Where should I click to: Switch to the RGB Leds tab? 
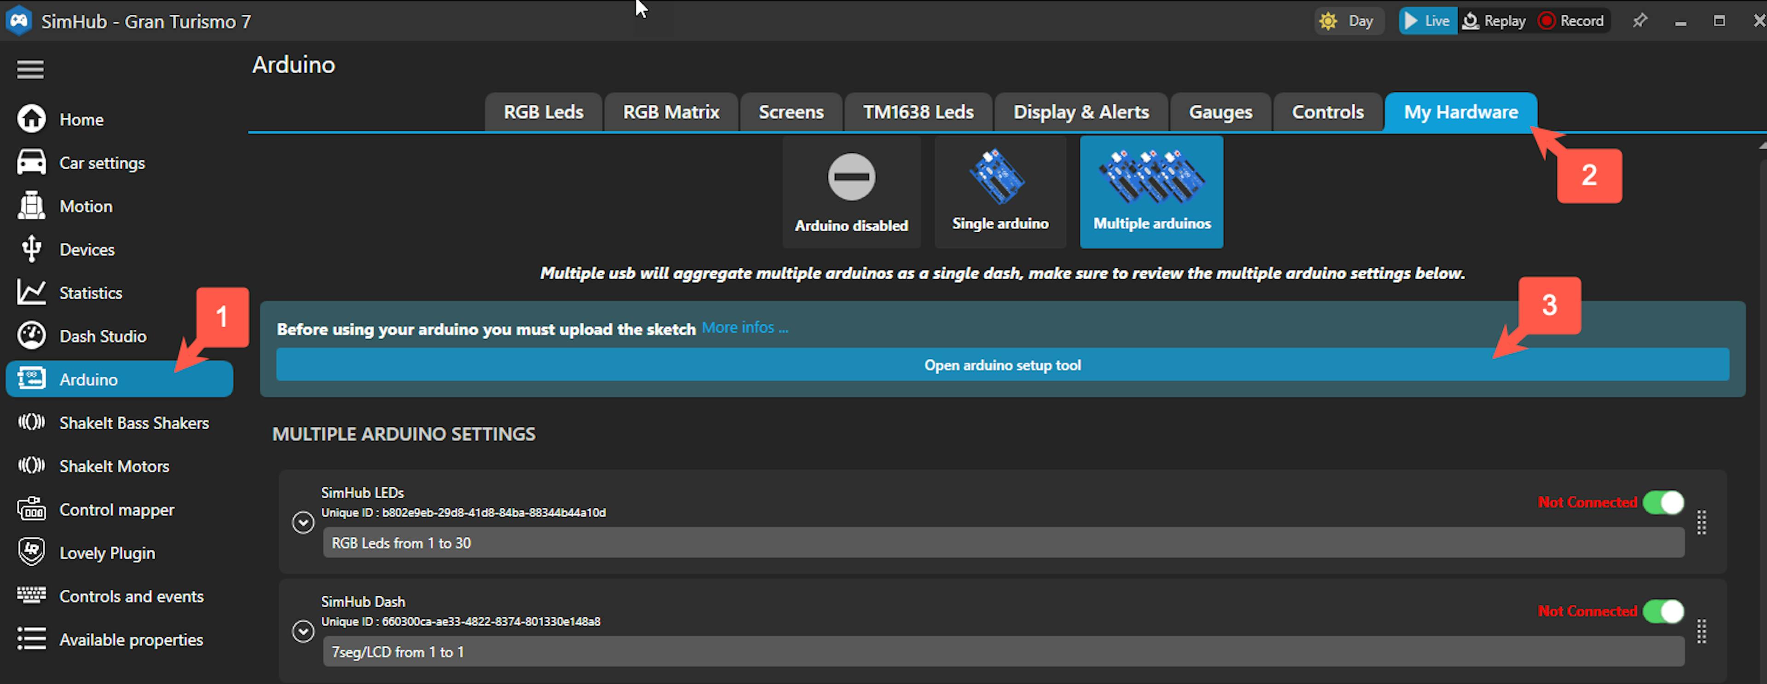point(543,112)
